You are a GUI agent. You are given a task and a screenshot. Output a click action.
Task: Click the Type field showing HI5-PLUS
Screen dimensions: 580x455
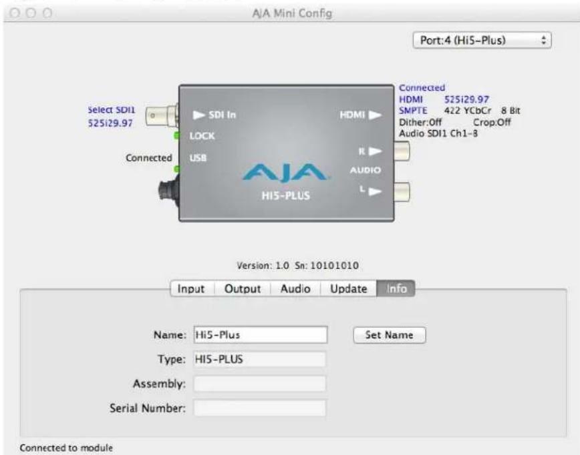click(x=260, y=360)
